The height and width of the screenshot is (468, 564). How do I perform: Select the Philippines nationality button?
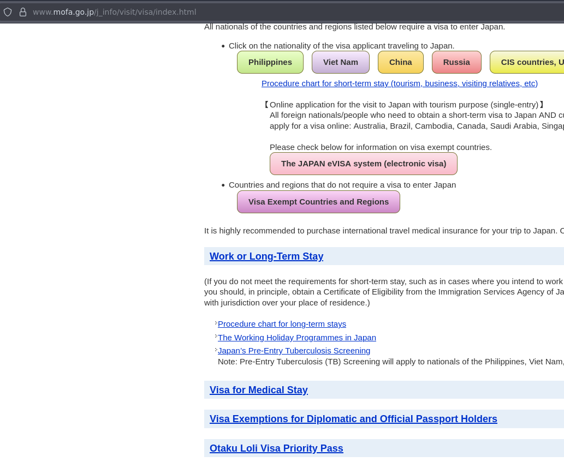point(270,62)
